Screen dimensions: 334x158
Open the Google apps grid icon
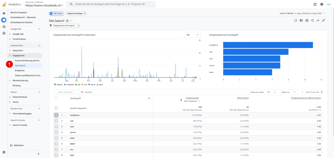pos(315,4)
